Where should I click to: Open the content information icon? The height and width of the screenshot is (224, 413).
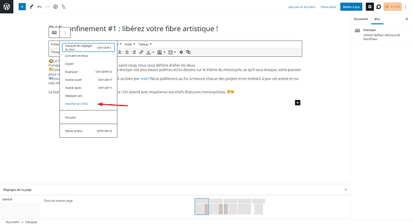coord(55,7)
